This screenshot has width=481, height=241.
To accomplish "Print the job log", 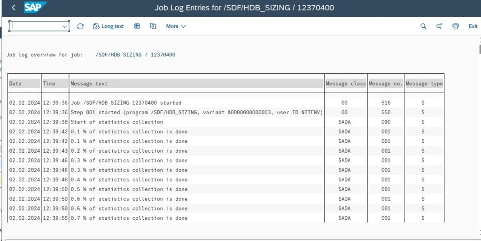I will coord(456,26).
